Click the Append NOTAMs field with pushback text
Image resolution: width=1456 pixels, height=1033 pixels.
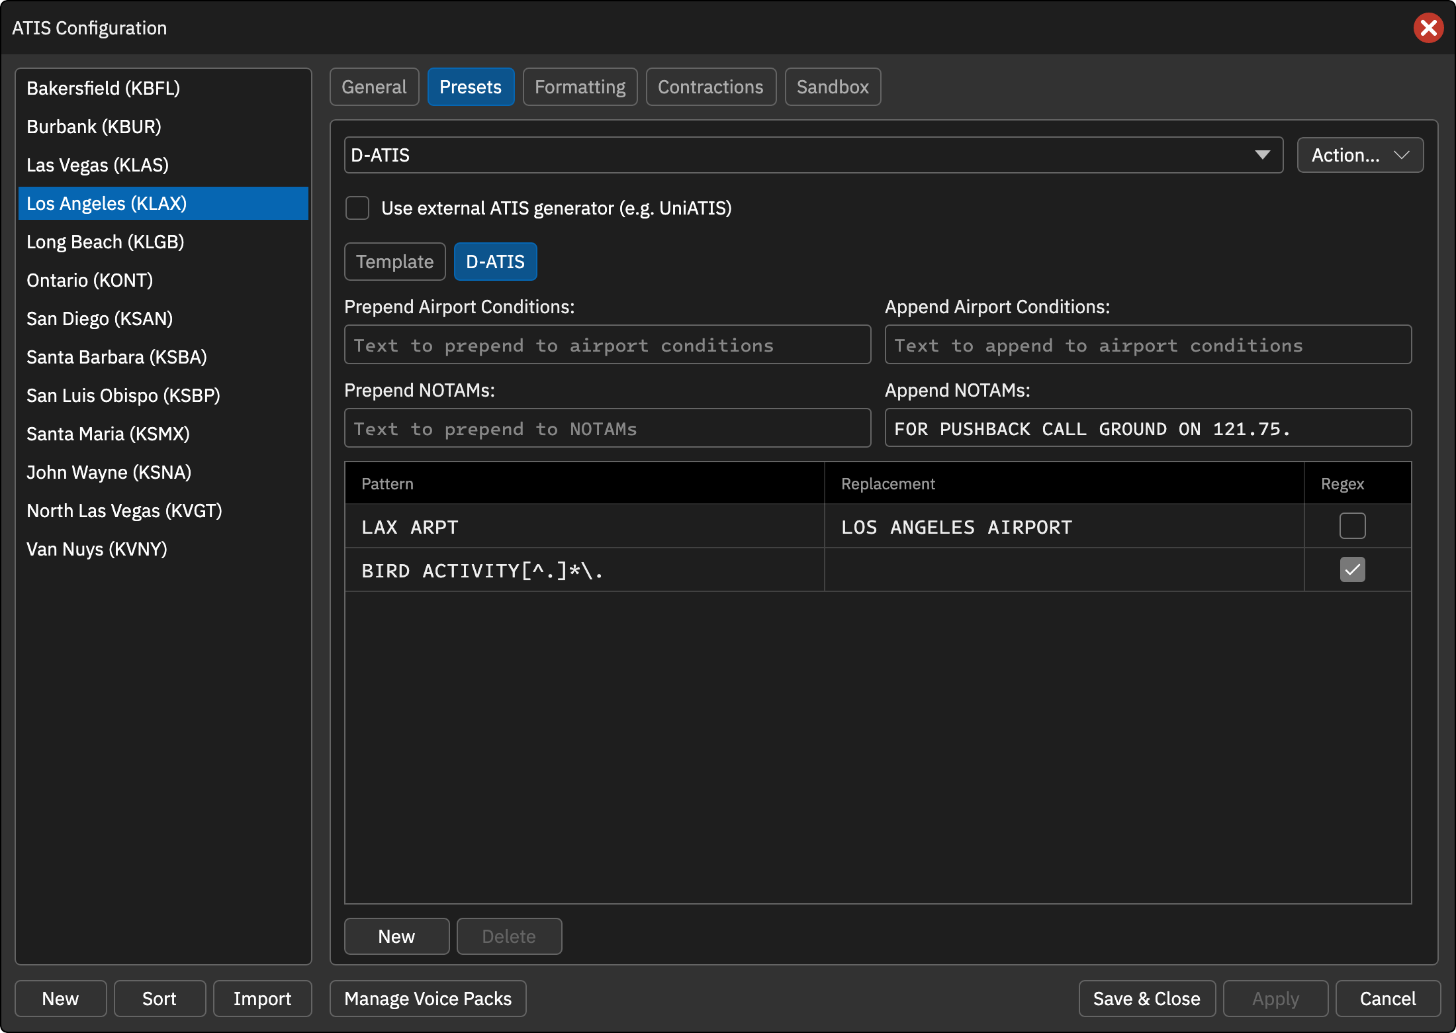(x=1148, y=428)
